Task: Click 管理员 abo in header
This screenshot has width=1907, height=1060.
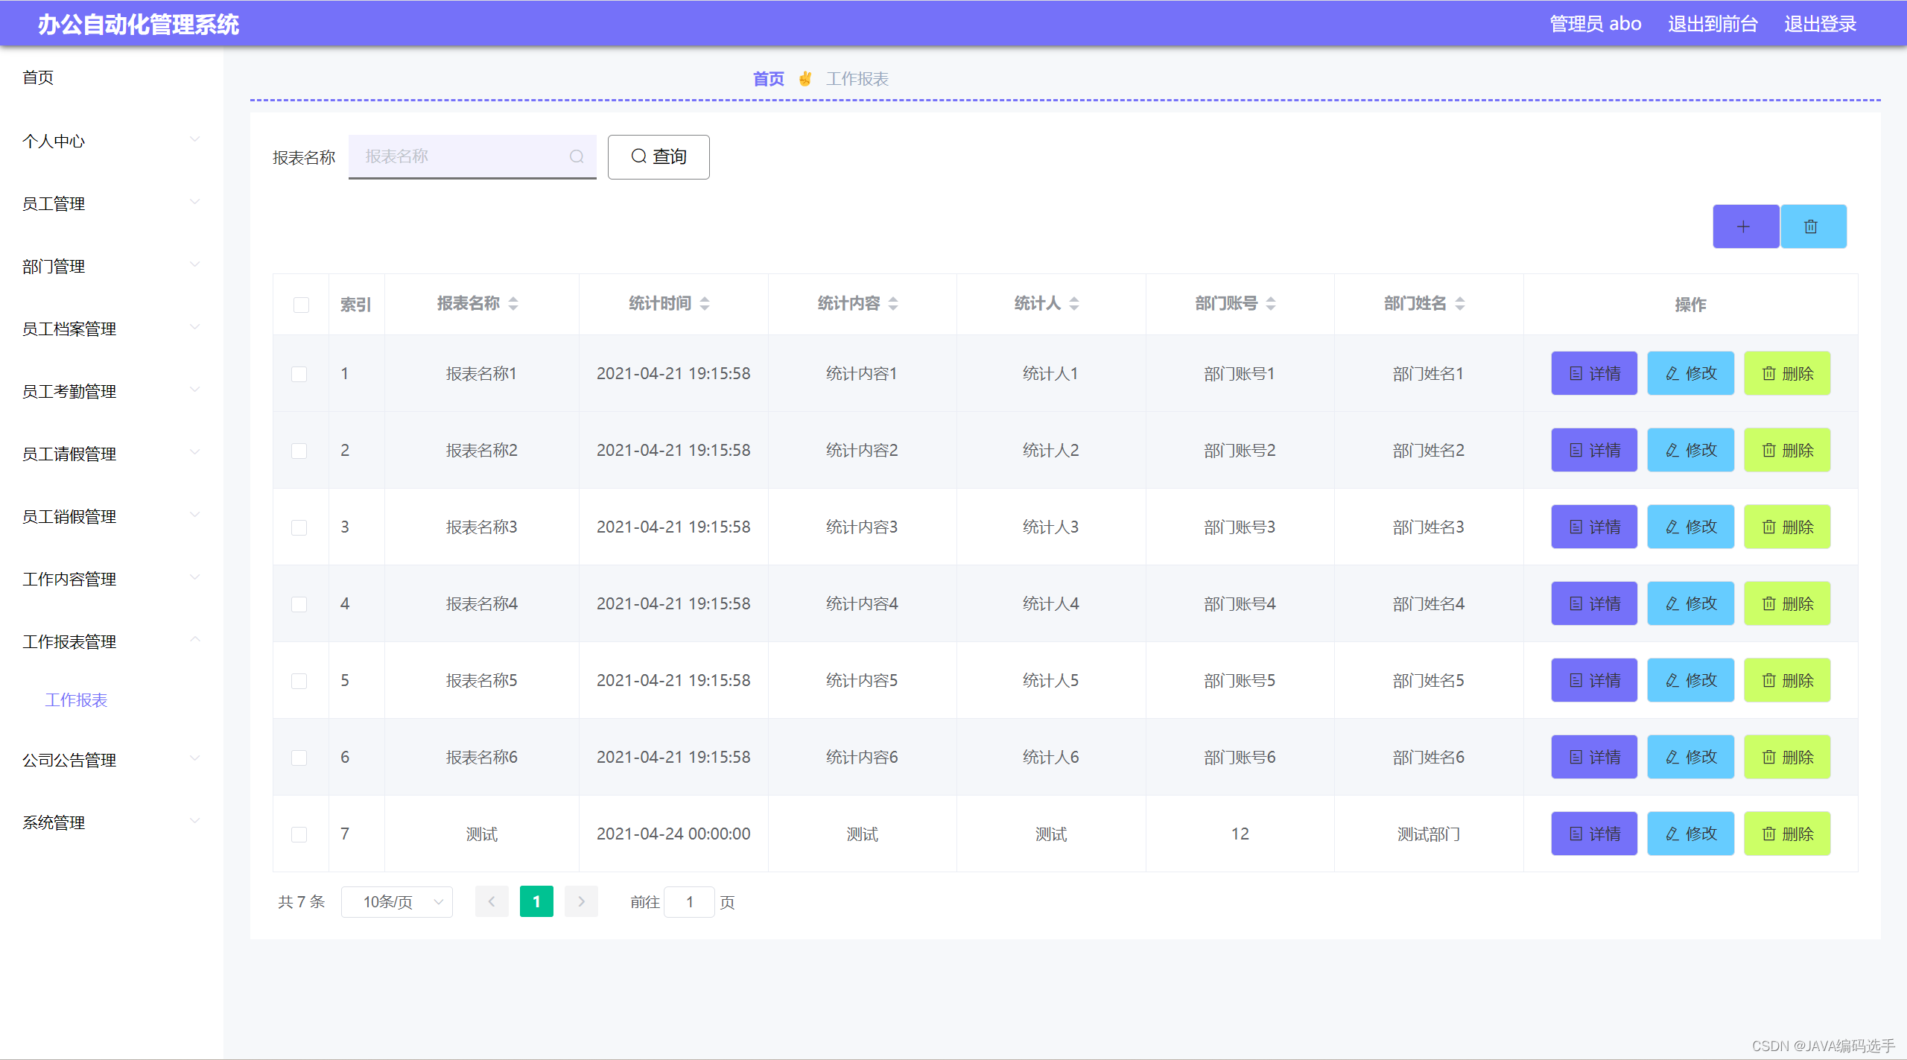Action: point(1596,24)
